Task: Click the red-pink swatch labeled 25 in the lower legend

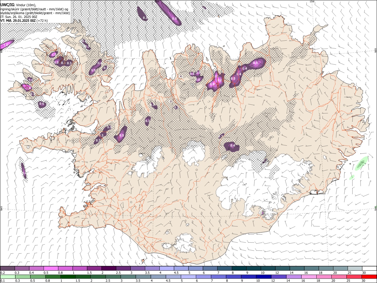Action: (354, 277)
